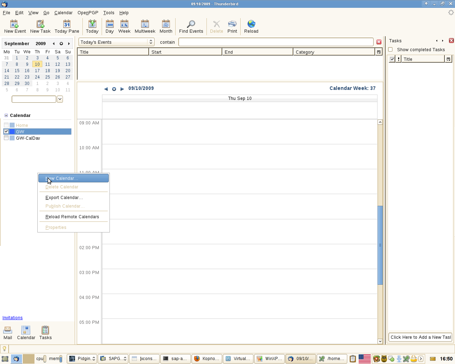Jump to Today in toolbar
The width and height of the screenshot is (455, 364).
tap(92, 27)
